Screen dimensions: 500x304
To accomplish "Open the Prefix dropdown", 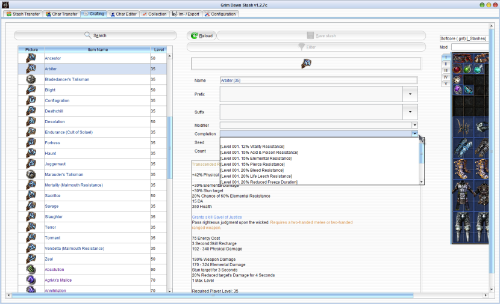I will pos(410,94).
